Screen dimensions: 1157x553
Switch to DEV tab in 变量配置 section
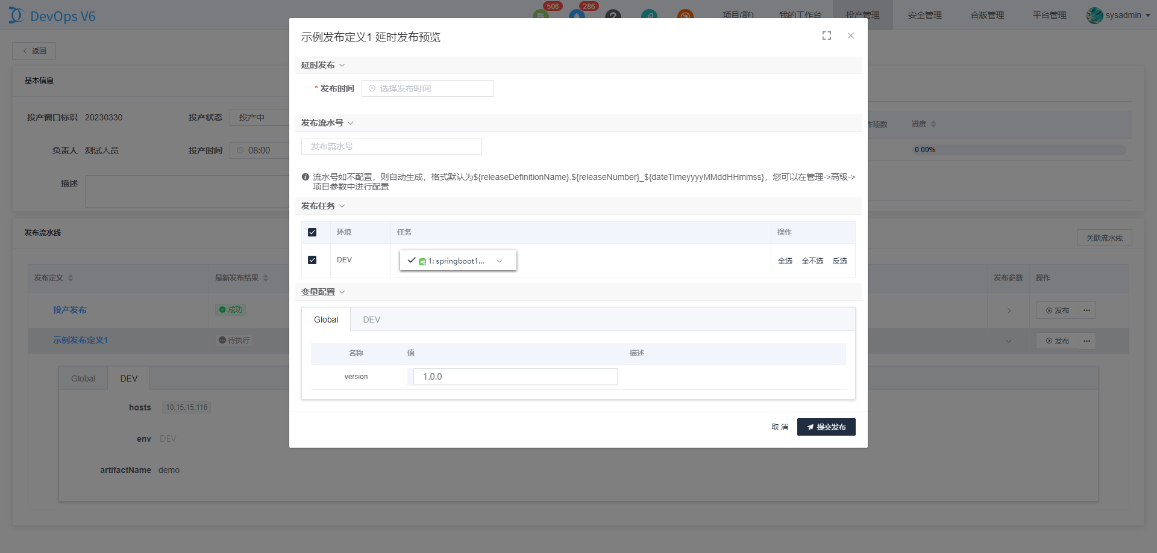371,320
